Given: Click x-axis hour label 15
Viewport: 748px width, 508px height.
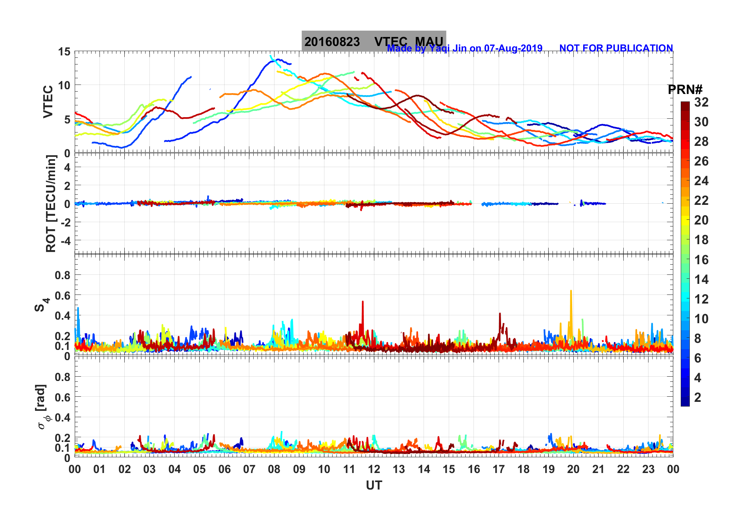Looking at the screenshot, I should [449, 469].
